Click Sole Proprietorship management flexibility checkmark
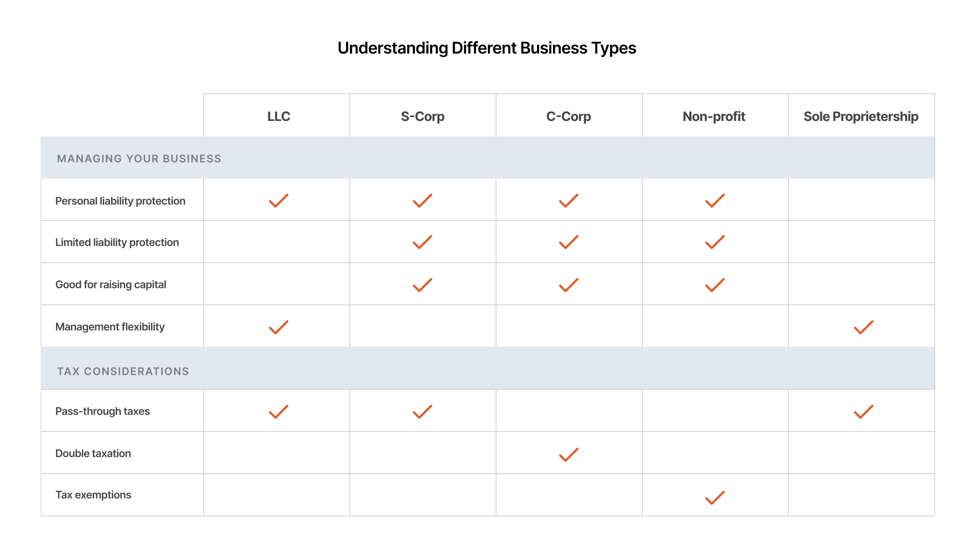Image resolution: width=975 pixels, height=548 pixels. [x=864, y=327]
